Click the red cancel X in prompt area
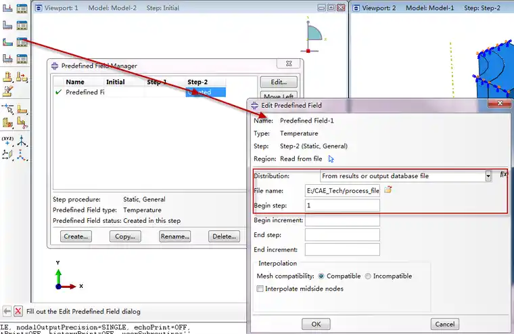This screenshot has width=514, height=334. pos(18,311)
